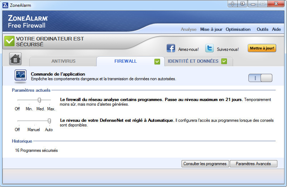This screenshot has width=287, height=187.
Task: Click Consulter les programmes button
Action: [x=205, y=164]
